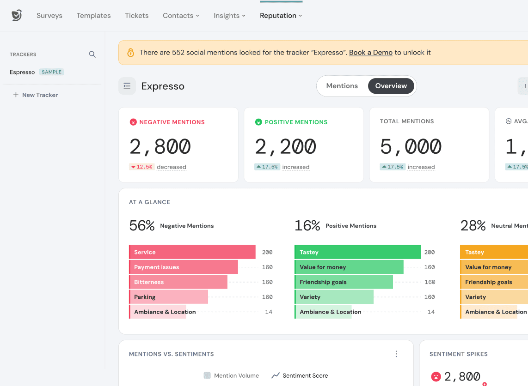Follow the Book a Demo link
The width and height of the screenshot is (528, 386).
point(371,53)
